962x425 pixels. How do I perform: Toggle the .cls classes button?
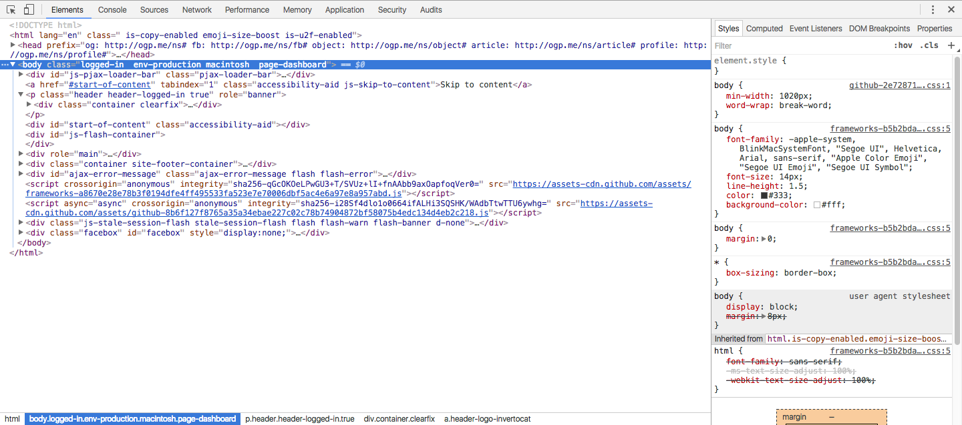tap(929, 45)
